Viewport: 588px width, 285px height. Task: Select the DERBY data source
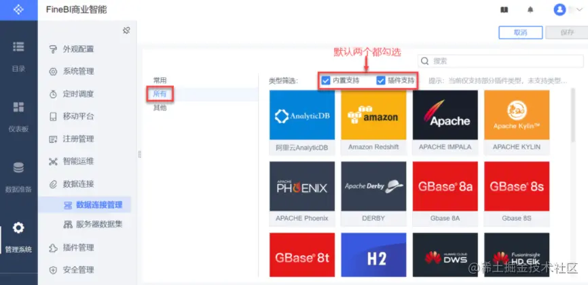coord(373,194)
